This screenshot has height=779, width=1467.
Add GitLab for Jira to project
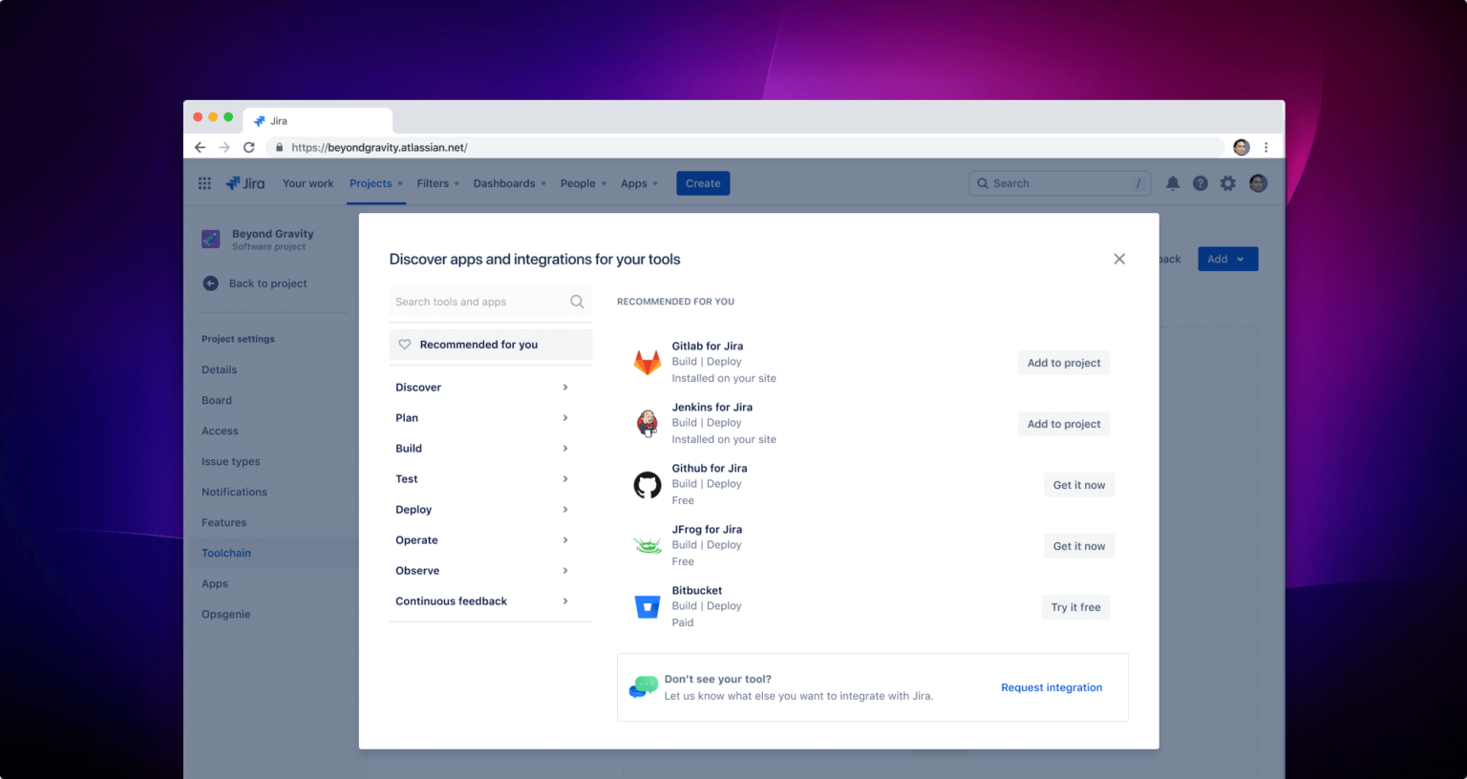pyautogui.click(x=1063, y=362)
